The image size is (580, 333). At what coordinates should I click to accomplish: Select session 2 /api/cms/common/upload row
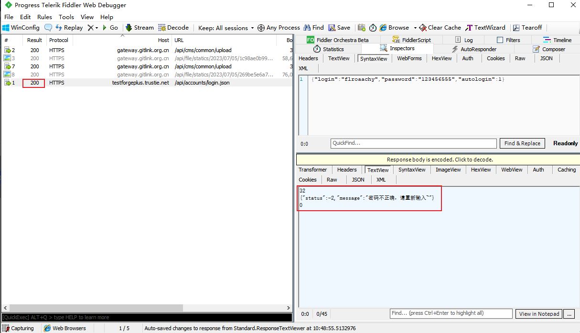click(x=147, y=50)
